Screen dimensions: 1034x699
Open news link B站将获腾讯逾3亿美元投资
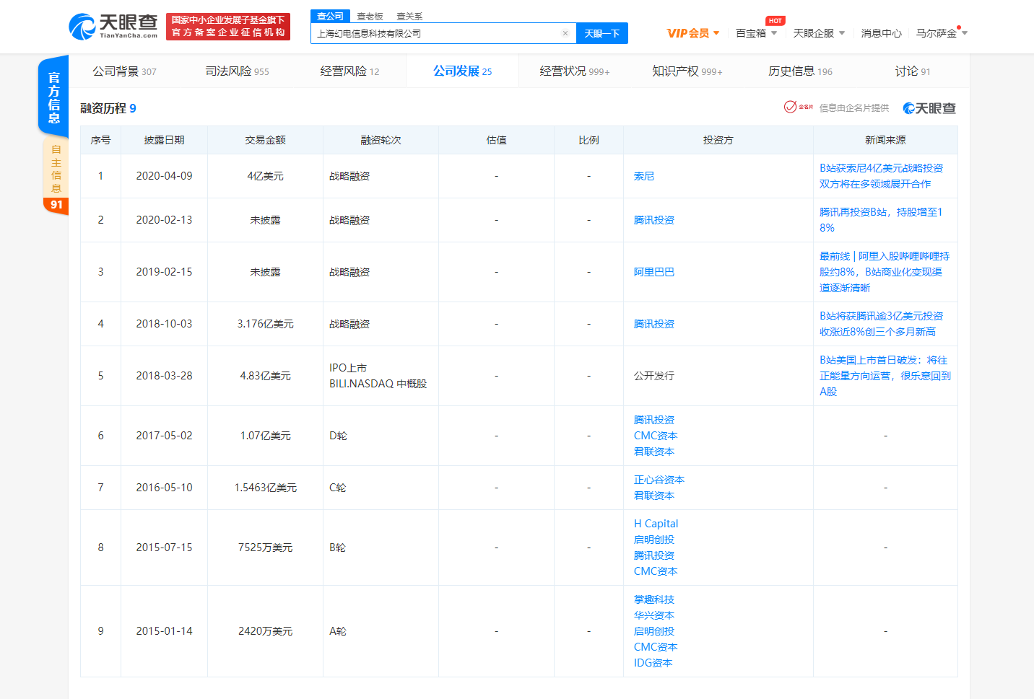pos(881,324)
